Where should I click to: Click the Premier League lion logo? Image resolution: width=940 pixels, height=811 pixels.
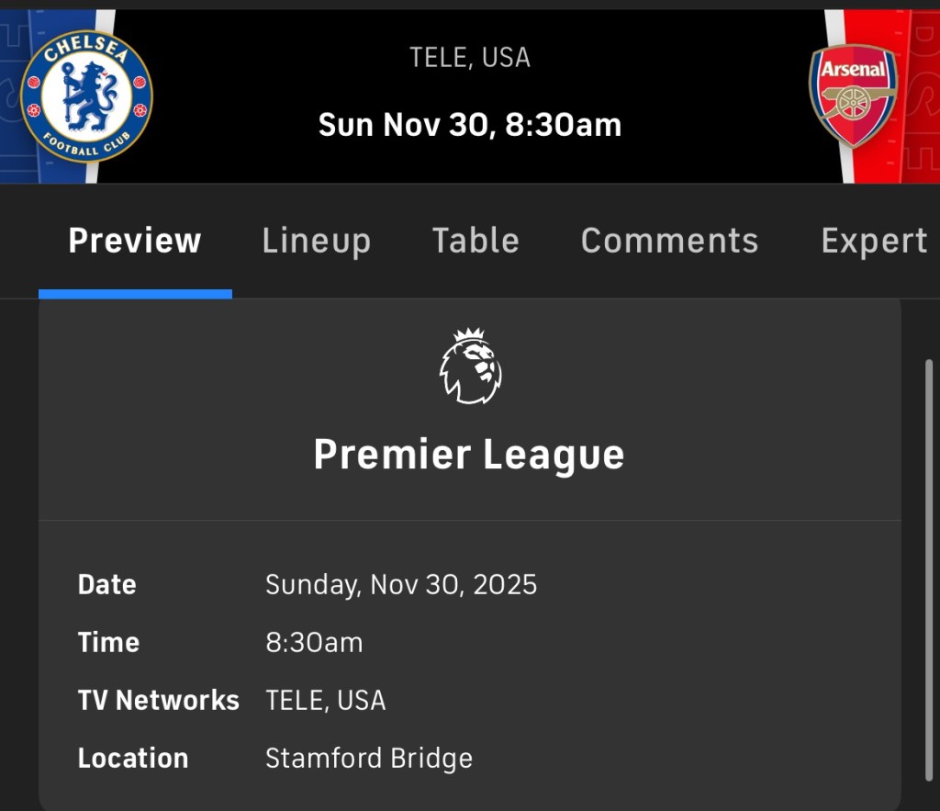(470, 366)
